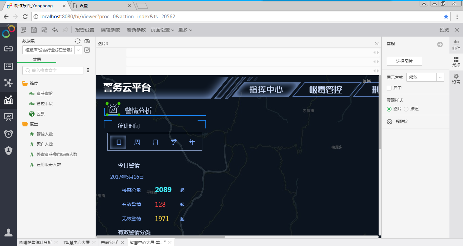463x246 pixels.
Task: Open the 展示方式 缩放 dropdown
Action: [425, 77]
